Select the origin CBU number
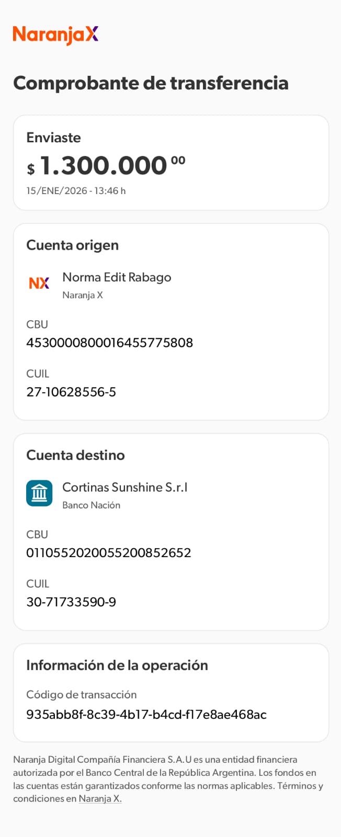This screenshot has width=341, height=837. tap(109, 343)
